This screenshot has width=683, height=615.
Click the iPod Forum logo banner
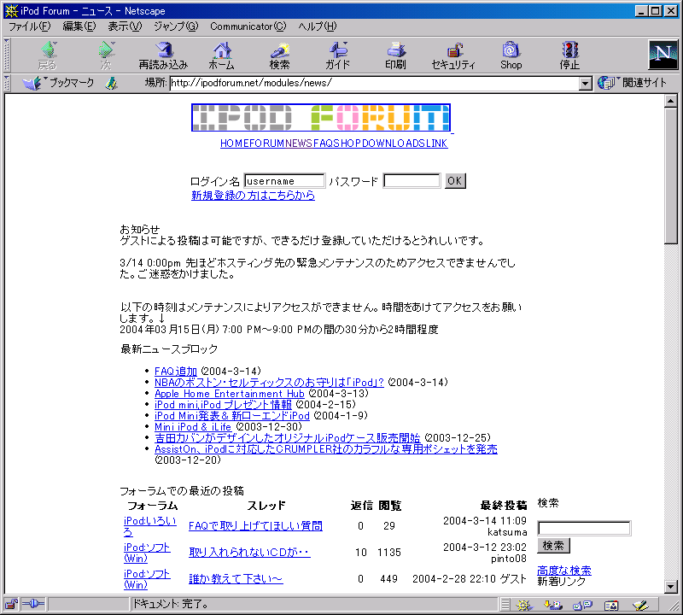[x=321, y=118]
